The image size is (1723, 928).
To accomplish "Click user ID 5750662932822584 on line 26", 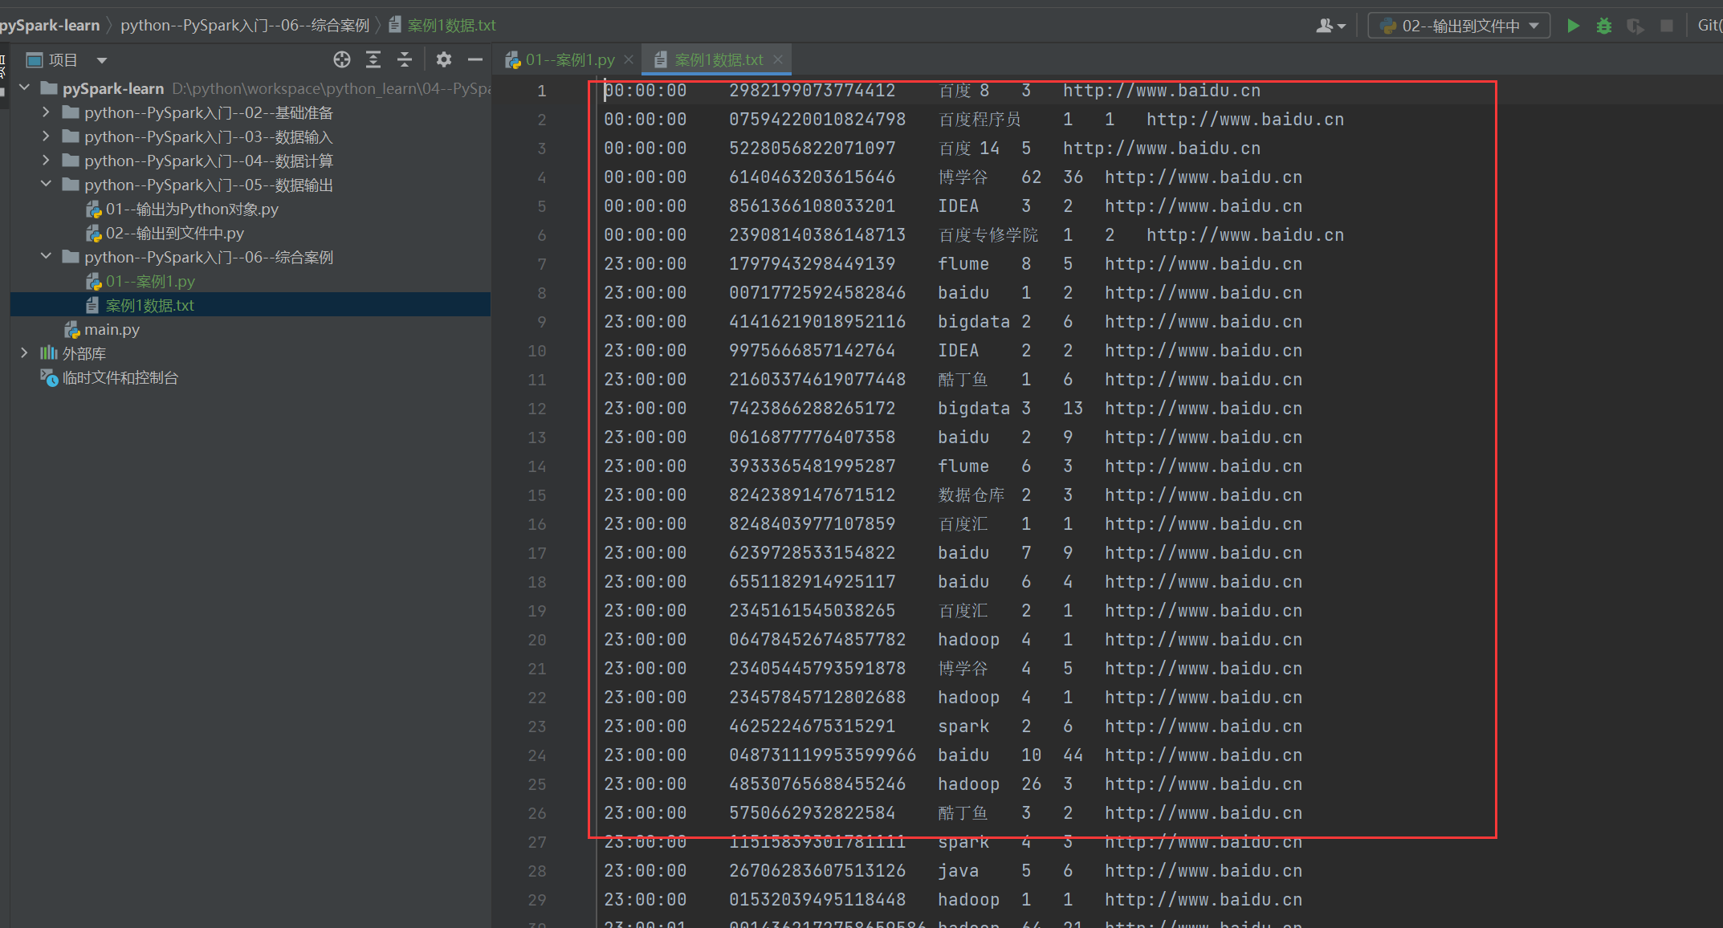I will click(x=812, y=813).
